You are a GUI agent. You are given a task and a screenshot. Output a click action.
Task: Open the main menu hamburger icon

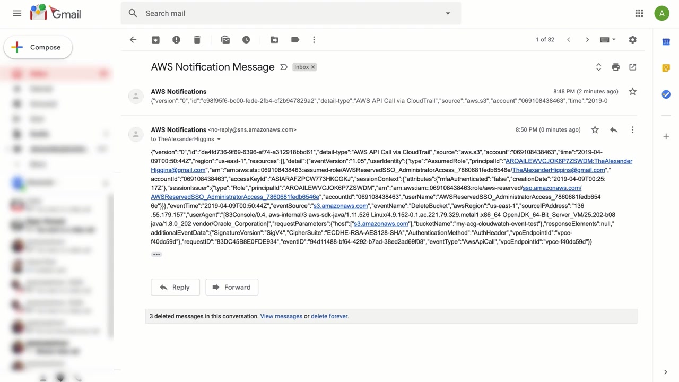17,13
